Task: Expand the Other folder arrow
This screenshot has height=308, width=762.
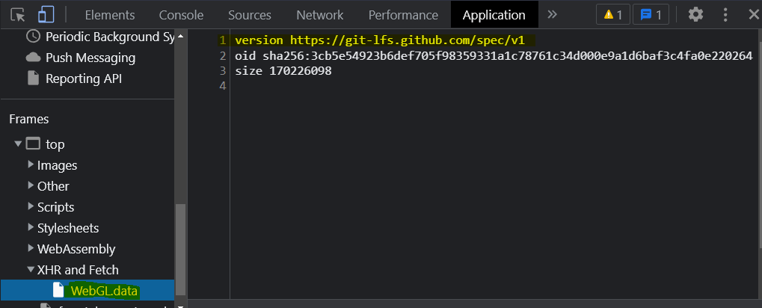Action: coord(31,185)
